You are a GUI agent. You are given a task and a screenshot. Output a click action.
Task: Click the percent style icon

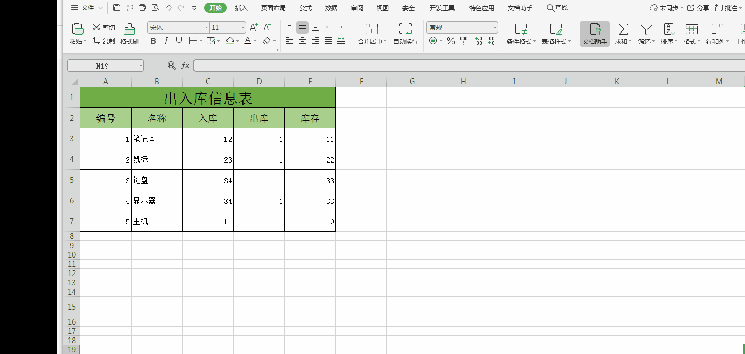point(450,41)
